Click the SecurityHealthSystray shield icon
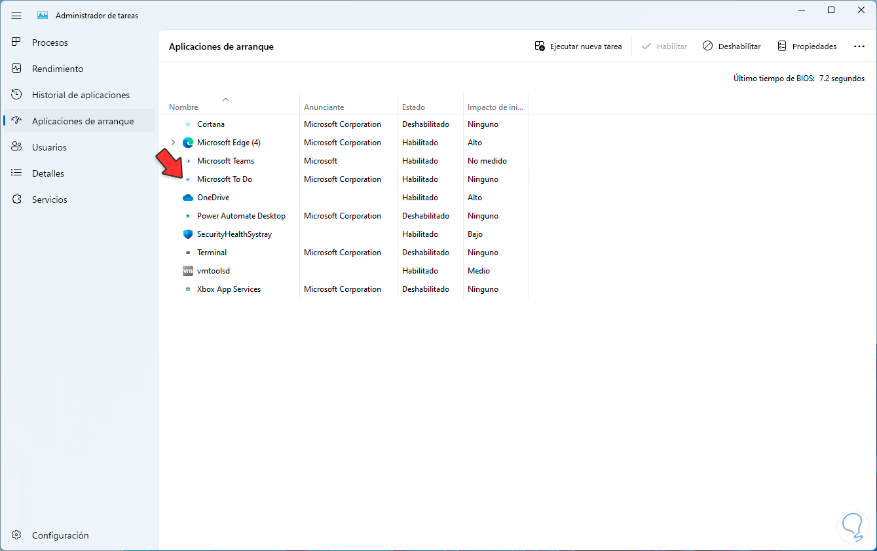 coord(188,234)
